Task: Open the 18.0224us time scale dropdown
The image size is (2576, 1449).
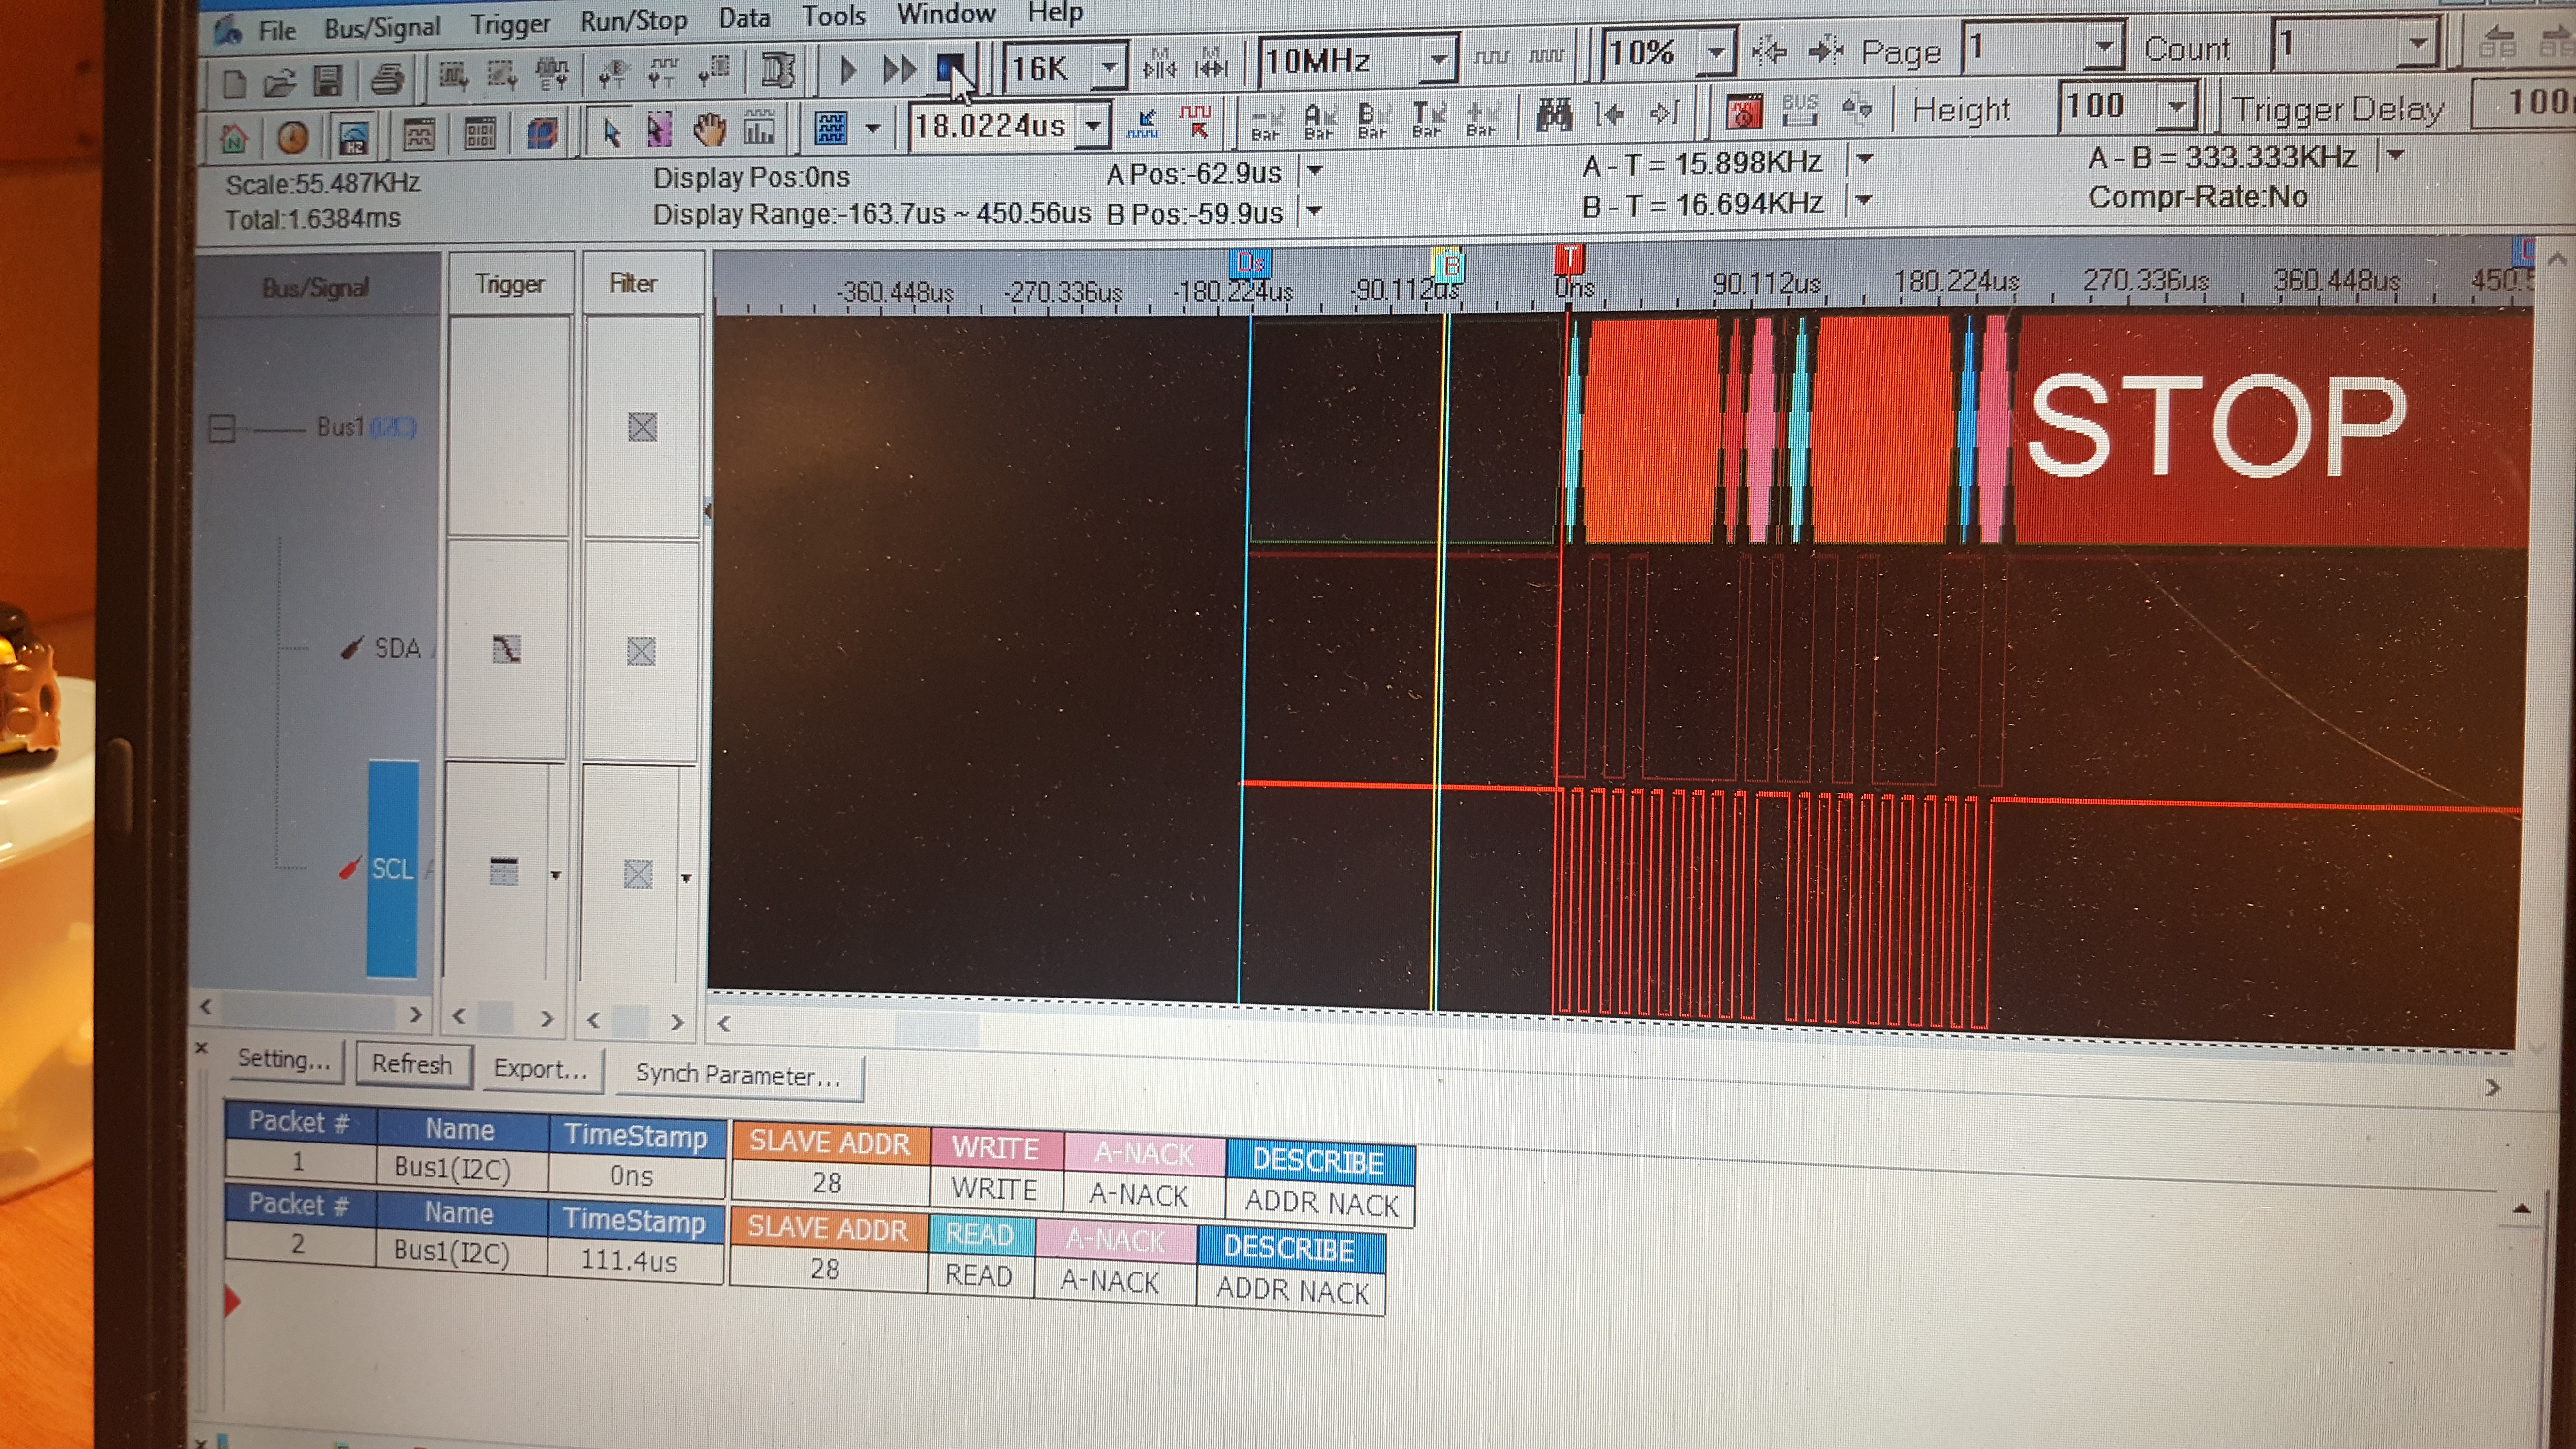Action: 1094,126
